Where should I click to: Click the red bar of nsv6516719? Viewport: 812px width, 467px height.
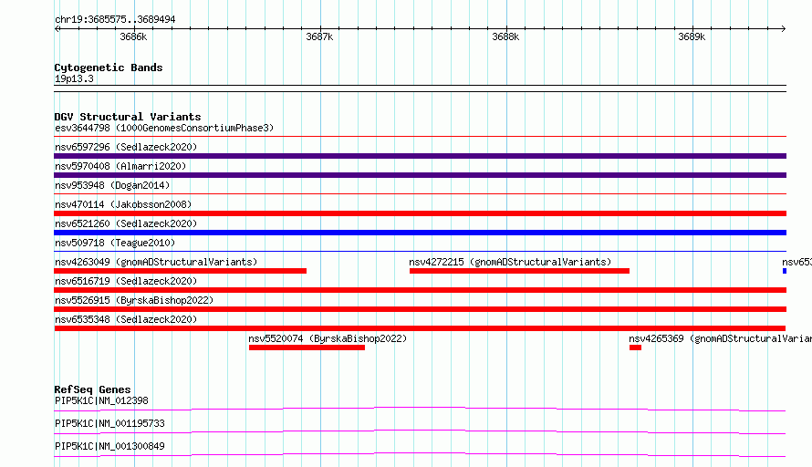coord(420,290)
